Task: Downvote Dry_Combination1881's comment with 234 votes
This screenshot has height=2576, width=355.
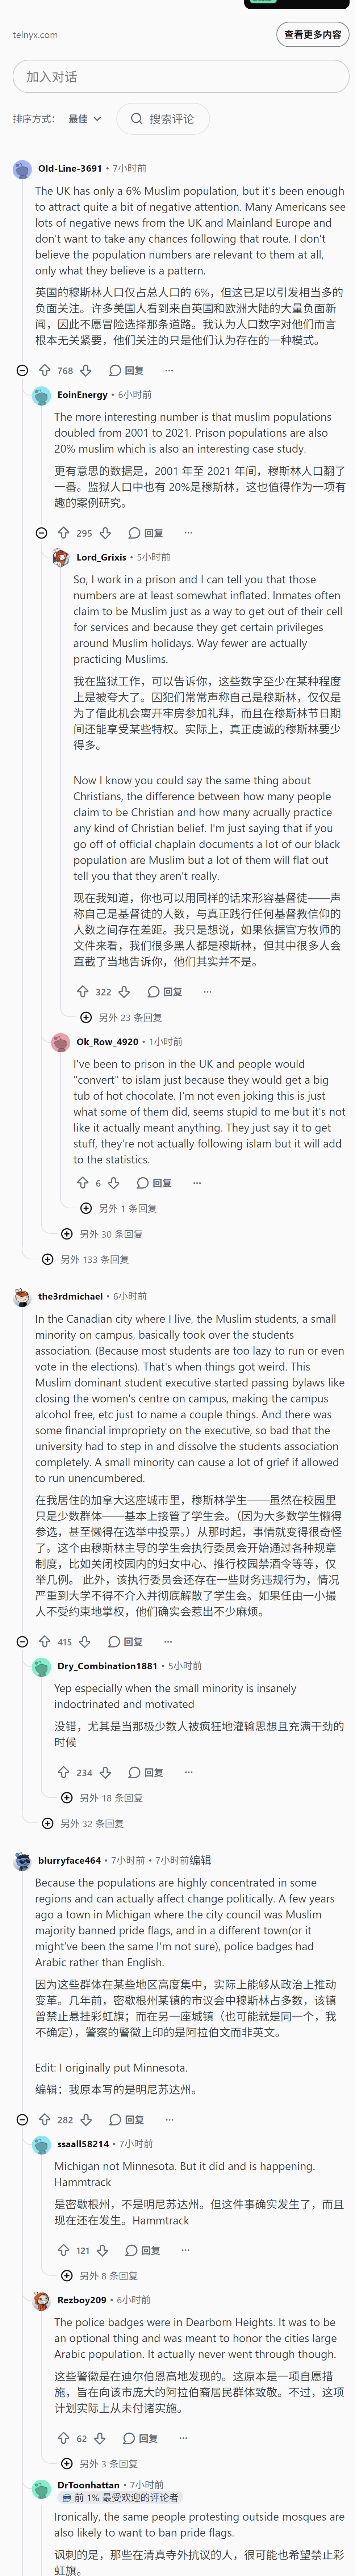Action: tap(105, 1773)
